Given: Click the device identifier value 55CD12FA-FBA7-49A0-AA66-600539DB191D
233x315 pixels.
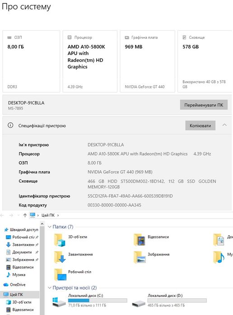Looking at the screenshot, I should coord(130,196).
